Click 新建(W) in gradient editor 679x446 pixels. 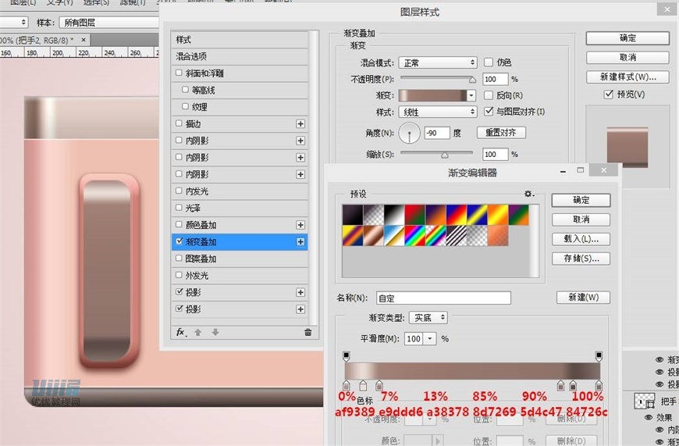pos(583,298)
